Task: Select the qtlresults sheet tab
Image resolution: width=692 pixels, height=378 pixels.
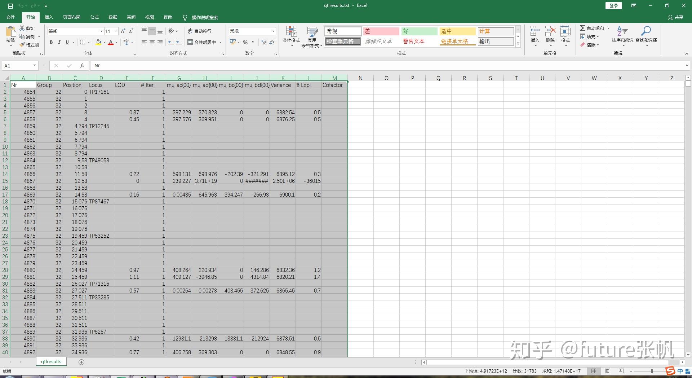Action: coord(51,362)
